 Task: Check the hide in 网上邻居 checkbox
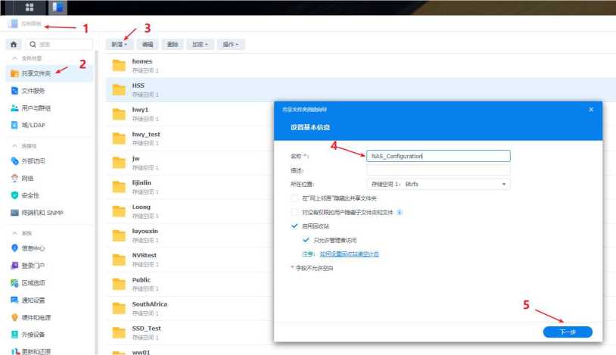pyautogui.click(x=295, y=198)
